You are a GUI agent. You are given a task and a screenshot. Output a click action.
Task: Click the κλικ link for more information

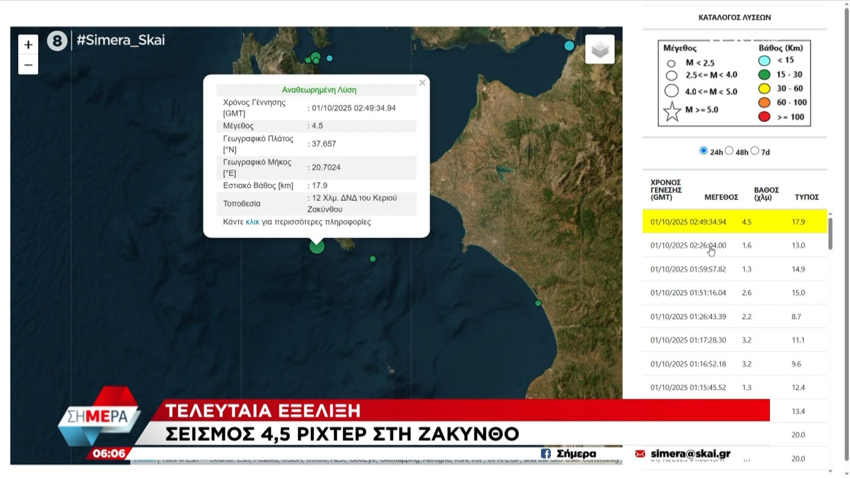click(x=252, y=222)
